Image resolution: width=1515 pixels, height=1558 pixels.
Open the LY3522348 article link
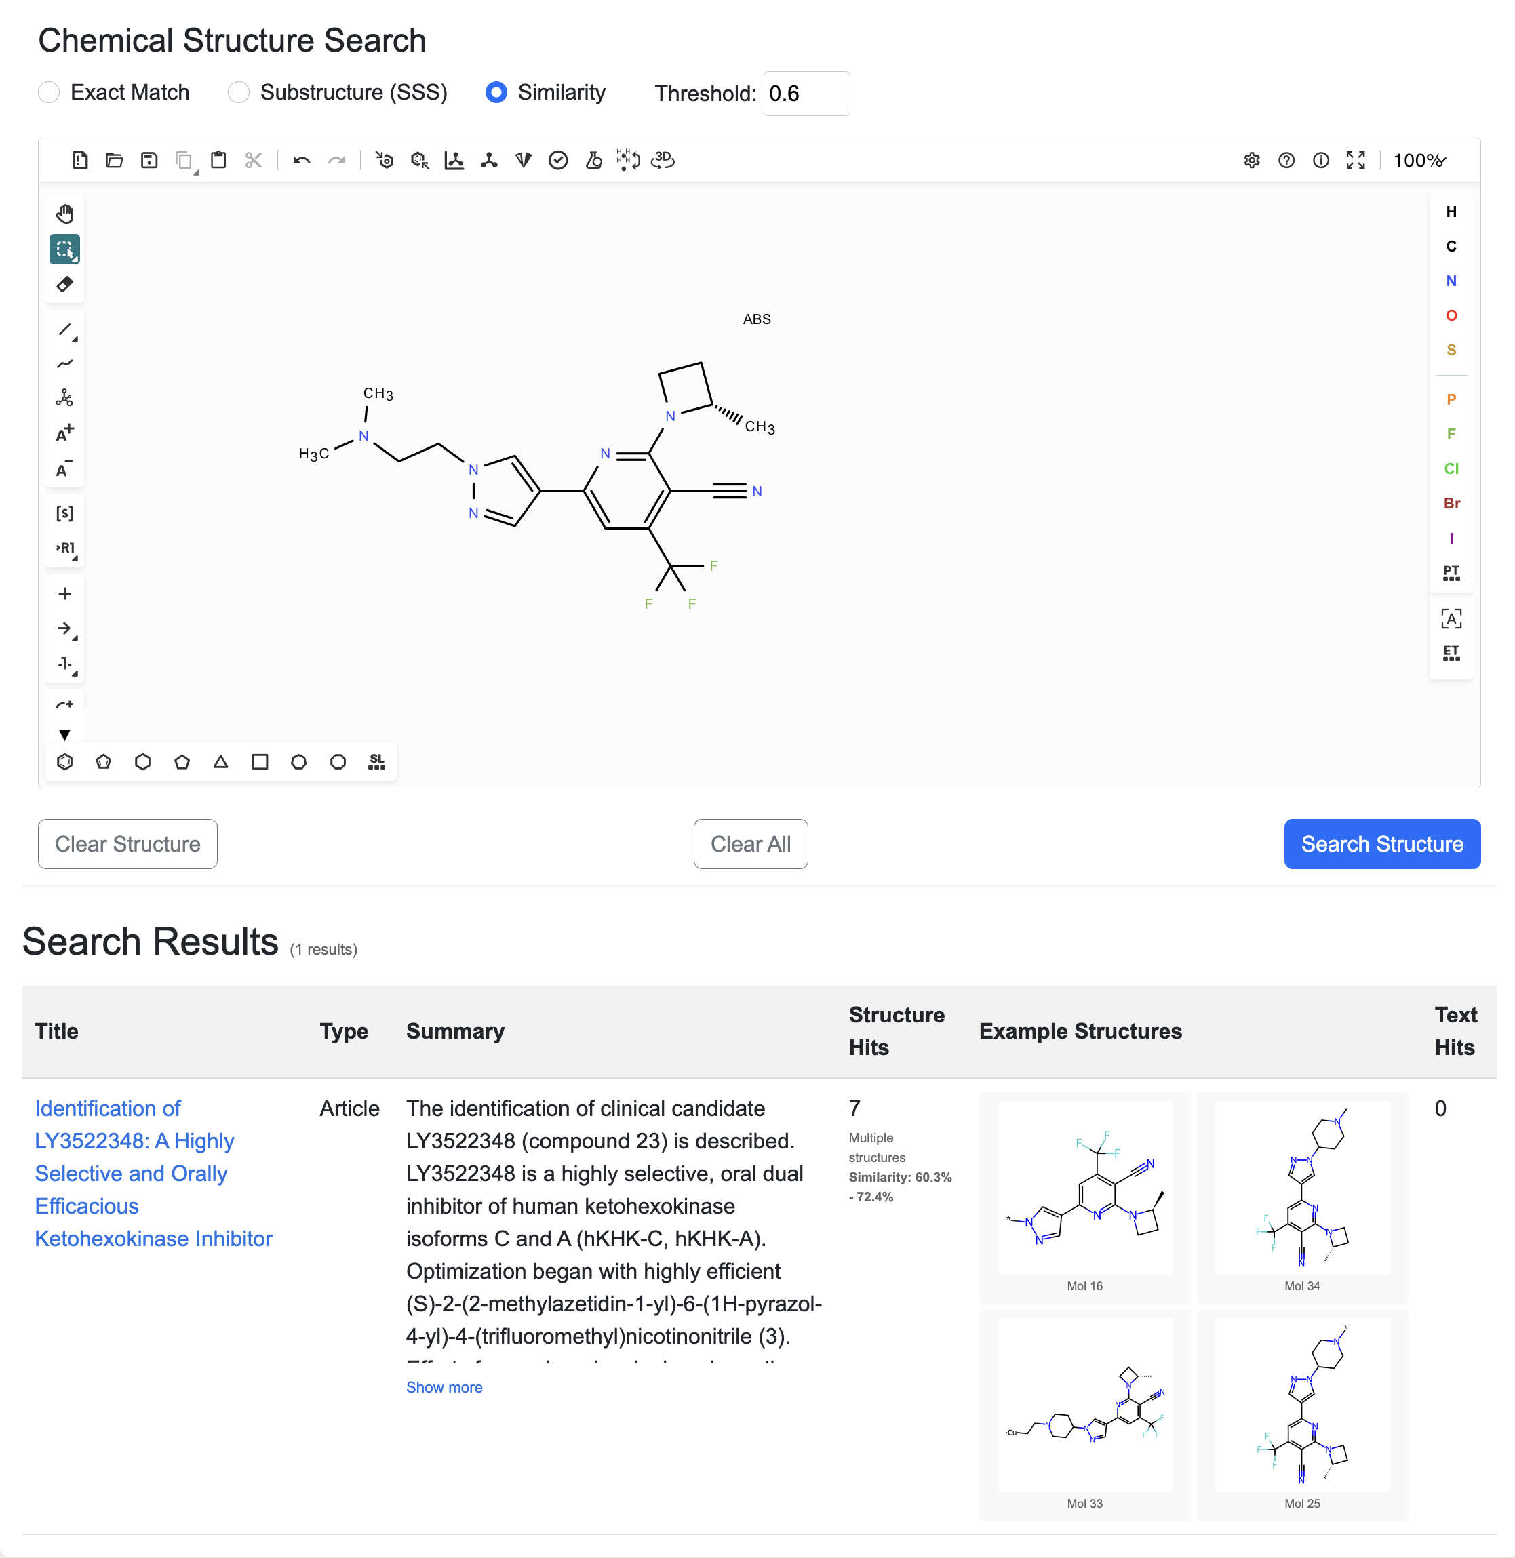[x=134, y=1173]
